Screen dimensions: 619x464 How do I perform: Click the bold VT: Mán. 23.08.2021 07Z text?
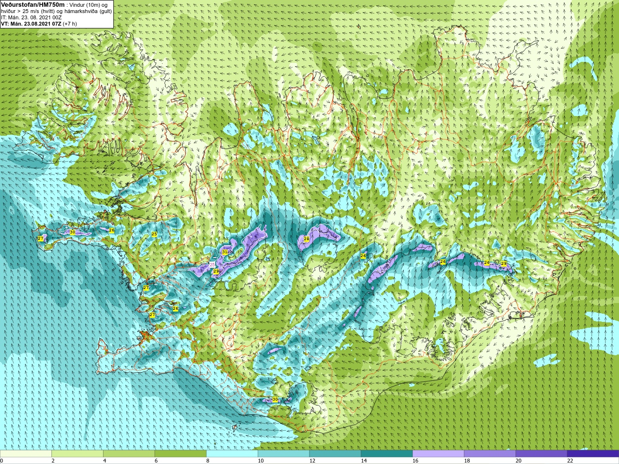tap(31, 23)
